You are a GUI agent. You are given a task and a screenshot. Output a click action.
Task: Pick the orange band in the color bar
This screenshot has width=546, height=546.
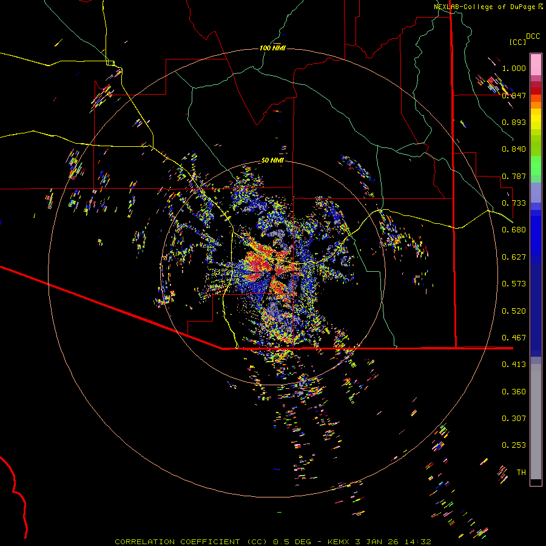coord(536,101)
